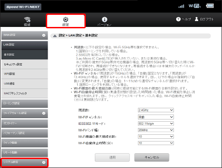The height and width of the screenshot is (168, 222).
Task: Open リモート起動 menu item
Action: pos(25,153)
